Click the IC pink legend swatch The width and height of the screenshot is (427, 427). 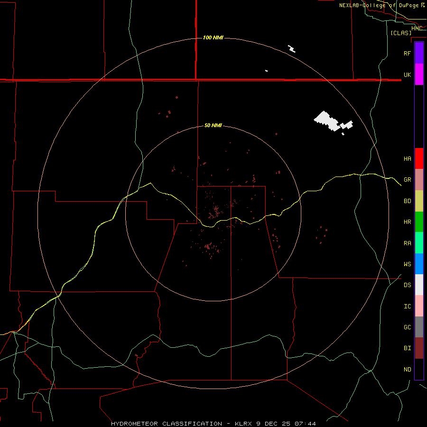pos(419,306)
